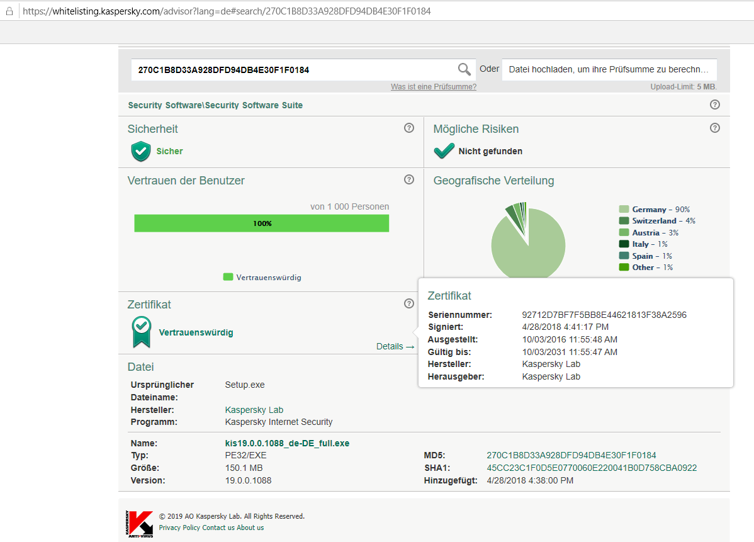Open the 'Was ist eine Prüfsumme?' link
The height and width of the screenshot is (542, 754).
tap(433, 87)
